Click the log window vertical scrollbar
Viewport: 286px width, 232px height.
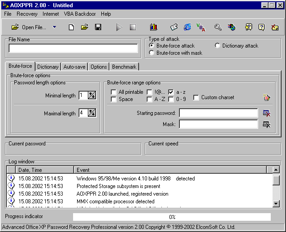276,191
